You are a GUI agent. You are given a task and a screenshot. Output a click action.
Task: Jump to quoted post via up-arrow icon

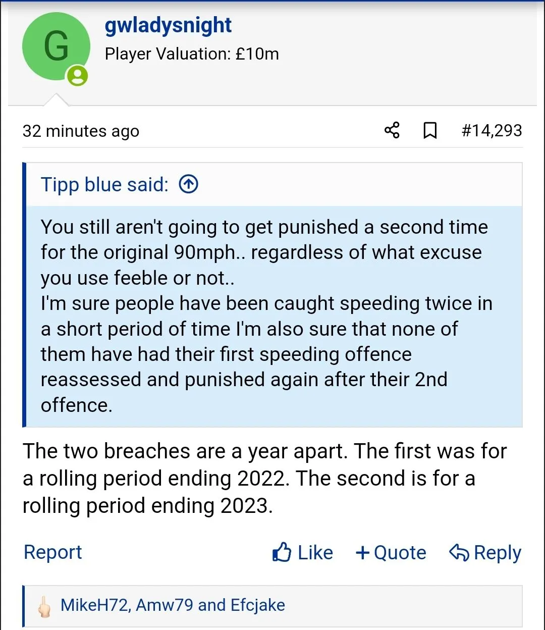click(189, 185)
